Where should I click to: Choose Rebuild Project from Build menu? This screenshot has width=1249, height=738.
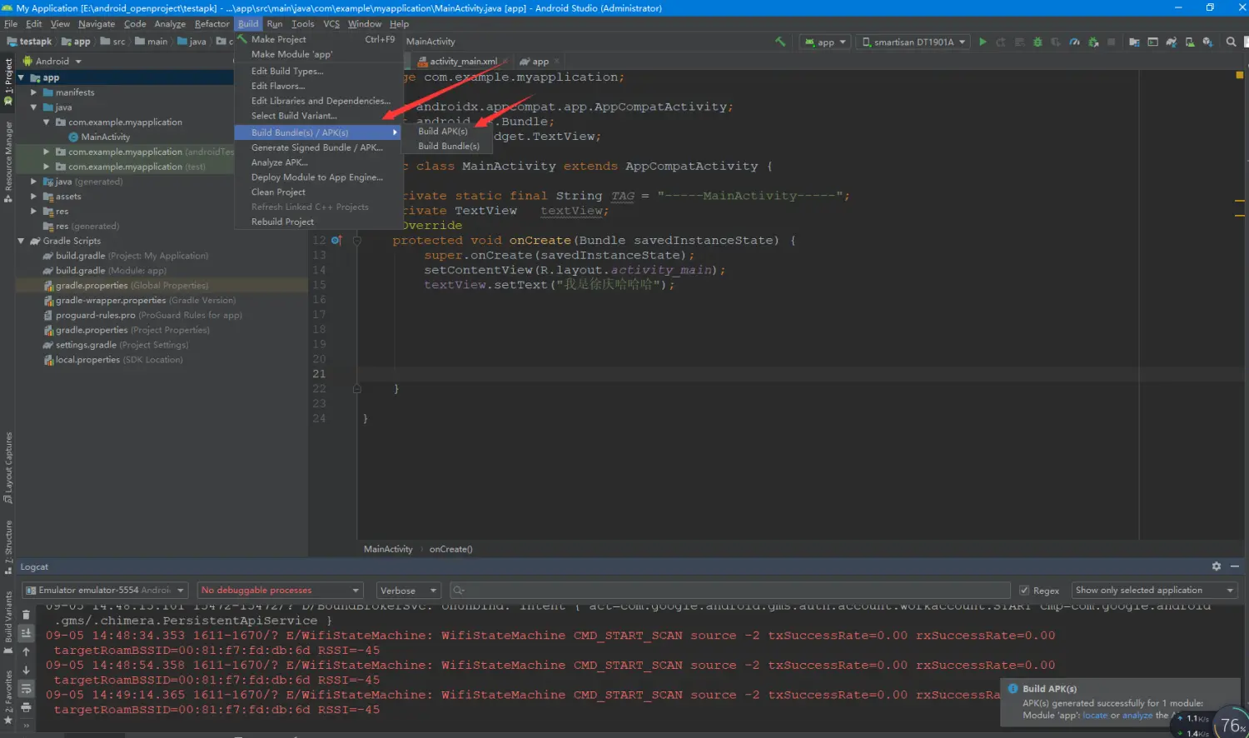point(282,222)
